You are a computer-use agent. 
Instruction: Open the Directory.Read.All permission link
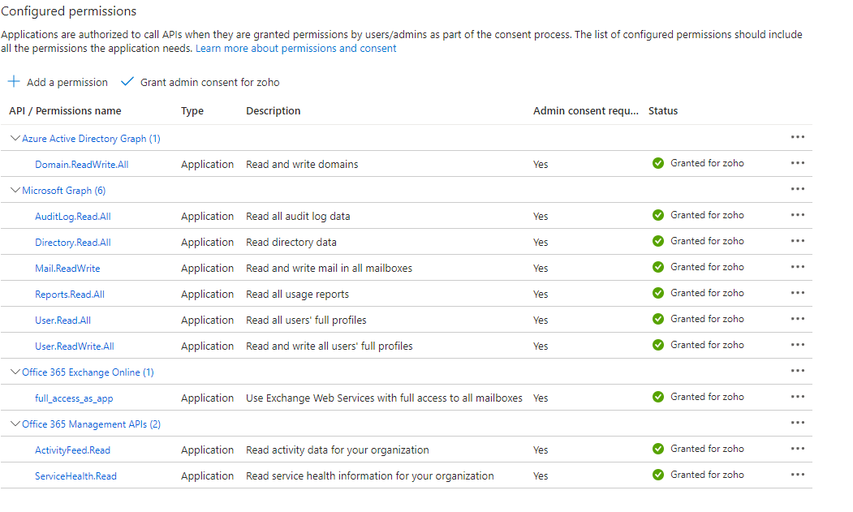coord(73,243)
